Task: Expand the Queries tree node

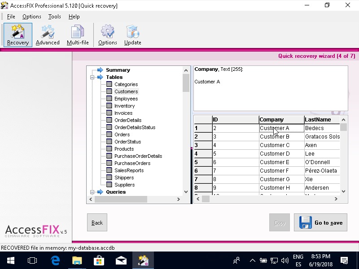Action: point(92,192)
